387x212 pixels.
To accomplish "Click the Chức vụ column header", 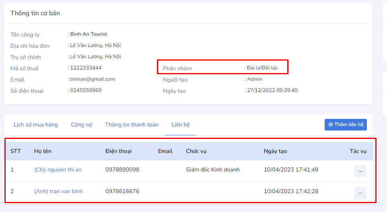I will (196, 151).
